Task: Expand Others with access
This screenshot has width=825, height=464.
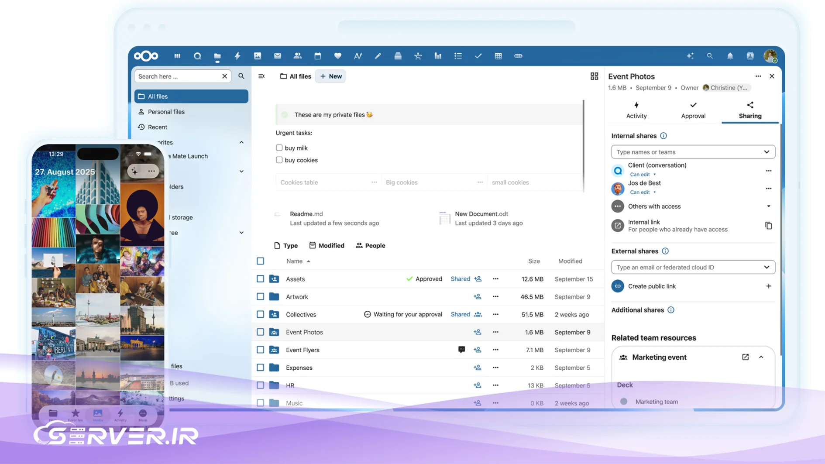Action: [x=769, y=206]
